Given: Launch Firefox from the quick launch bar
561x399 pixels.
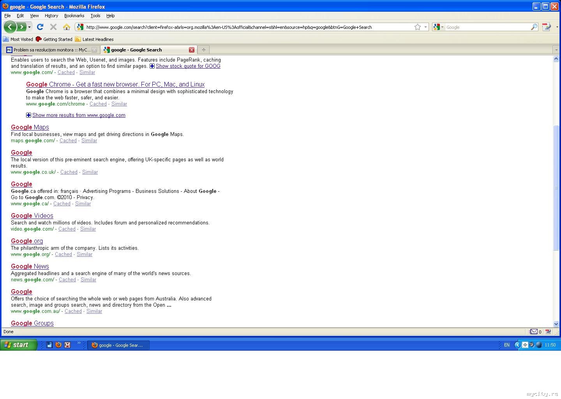Looking at the screenshot, I should (x=58, y=345).
